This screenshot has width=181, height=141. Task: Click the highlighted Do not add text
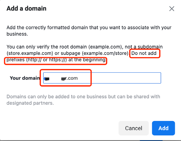144,53
